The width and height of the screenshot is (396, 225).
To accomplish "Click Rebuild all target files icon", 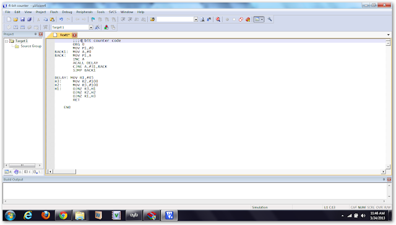I will point(22,27).
